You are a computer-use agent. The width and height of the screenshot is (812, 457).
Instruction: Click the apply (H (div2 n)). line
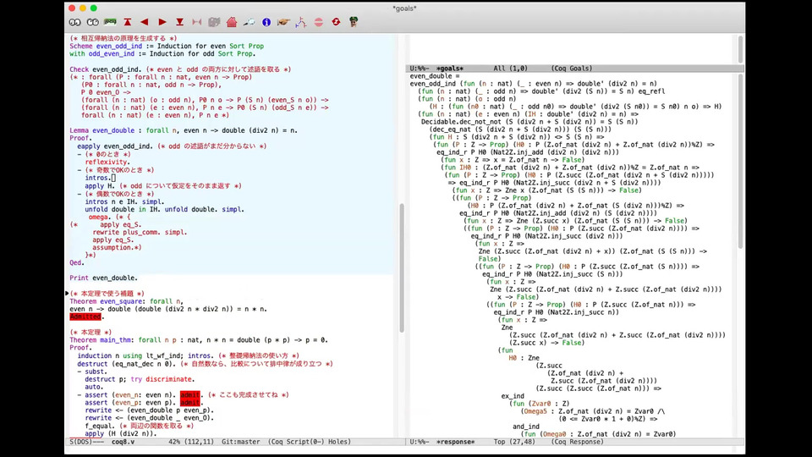pyautogui.click(x=121, y=433)
